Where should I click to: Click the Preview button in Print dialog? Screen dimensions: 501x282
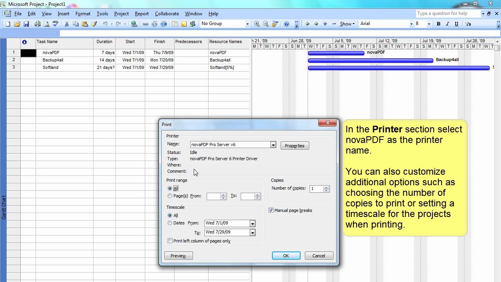click(x=178, y=256)
